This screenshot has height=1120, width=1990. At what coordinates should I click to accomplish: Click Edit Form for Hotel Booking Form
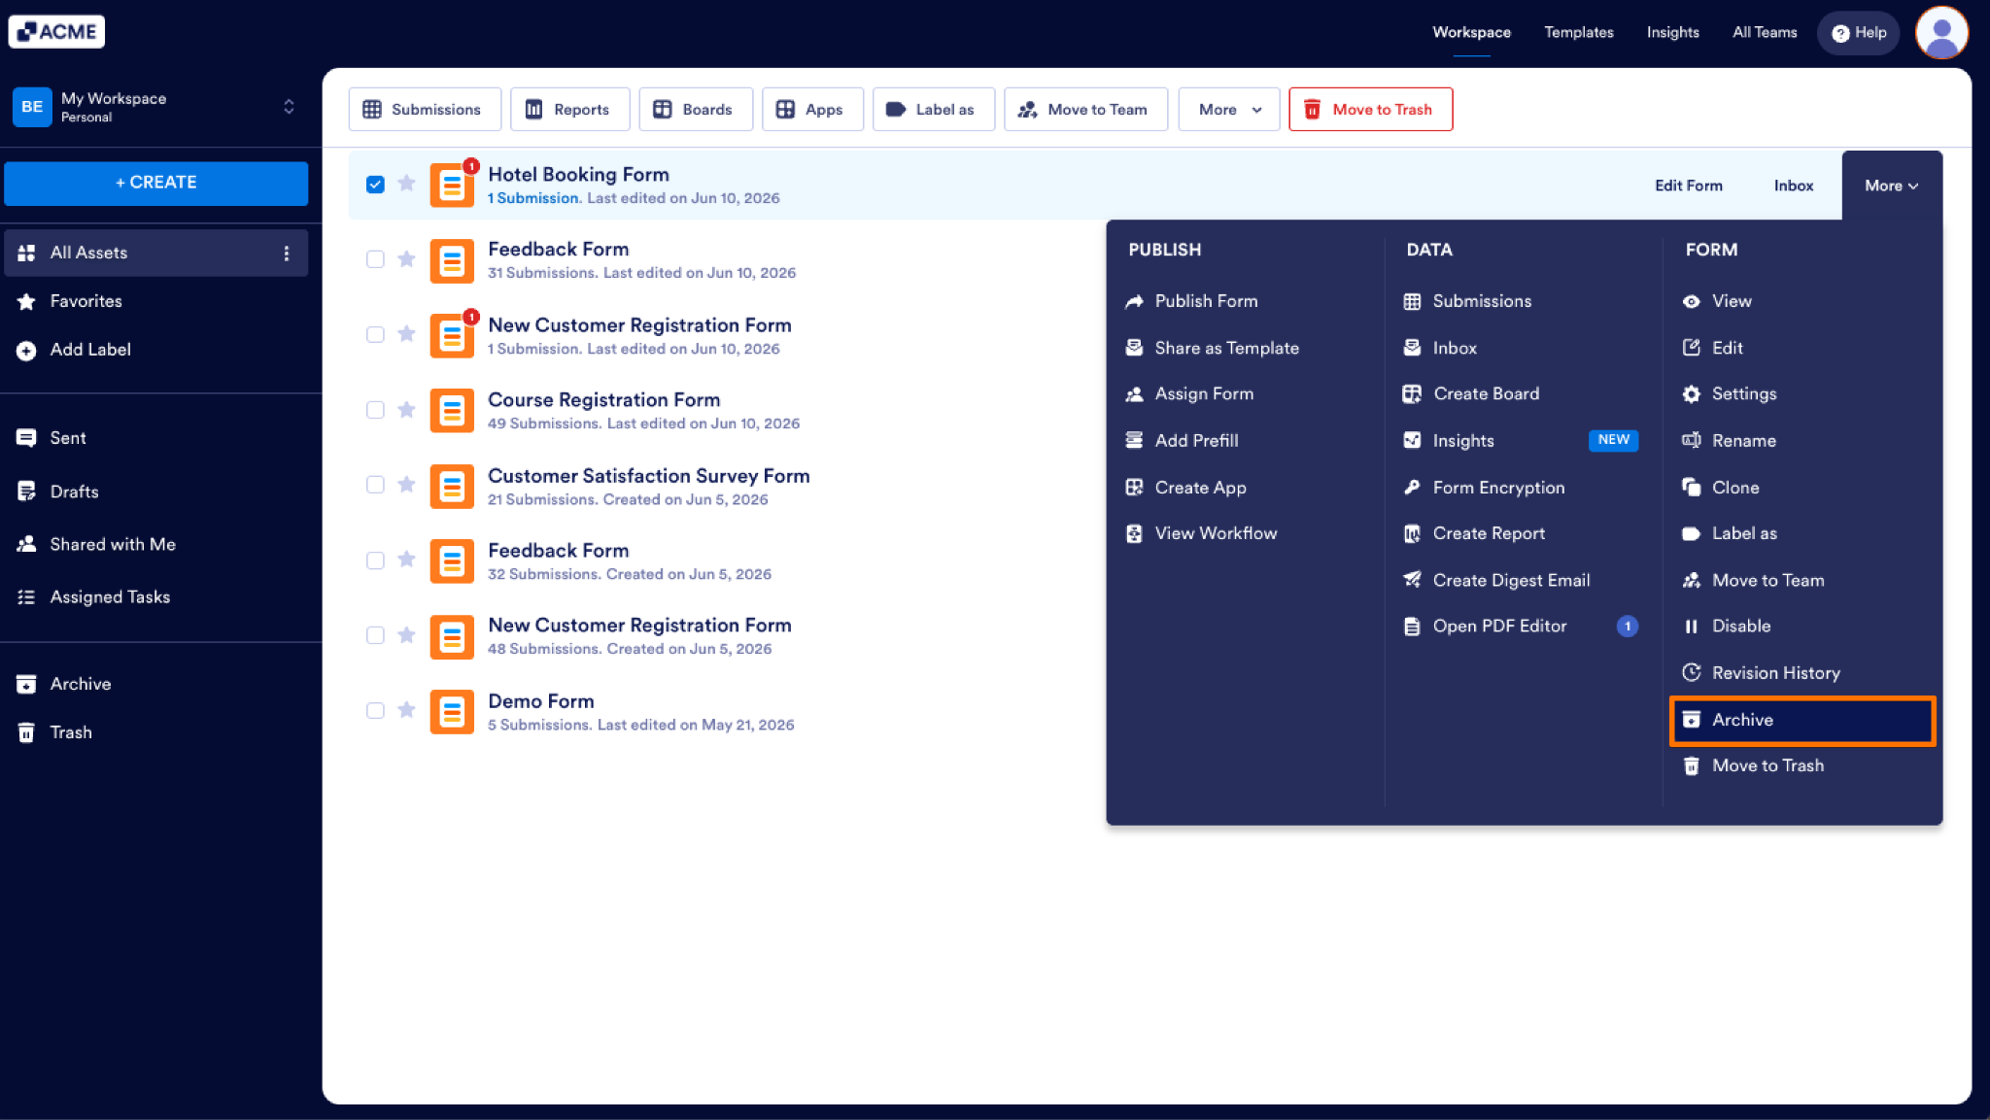click(x=1688, y=186)
